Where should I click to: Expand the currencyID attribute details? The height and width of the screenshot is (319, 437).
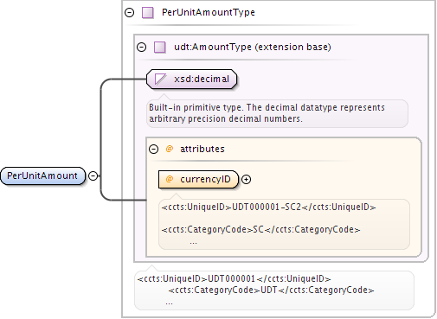pos(246,179)
